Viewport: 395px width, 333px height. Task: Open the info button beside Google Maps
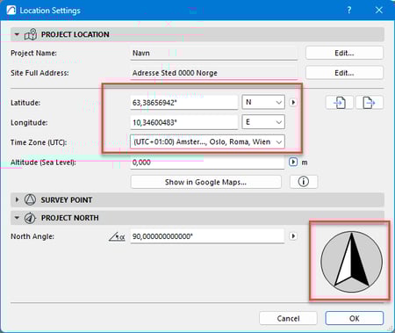pyautogui.click(x=304, y=182)
